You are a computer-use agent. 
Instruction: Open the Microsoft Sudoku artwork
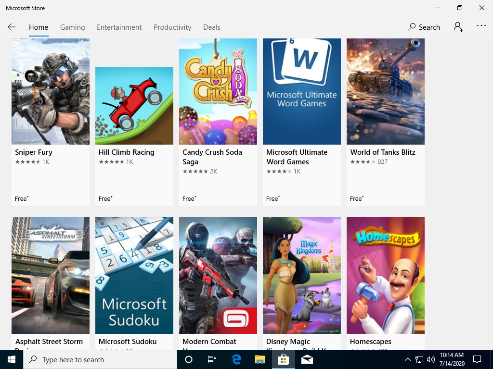[134, 275]
